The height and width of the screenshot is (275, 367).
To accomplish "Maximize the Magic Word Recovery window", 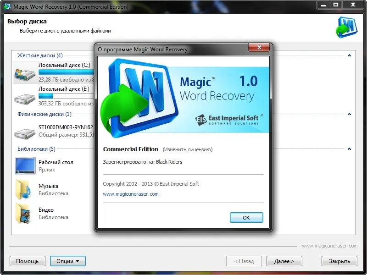I will (x=336, y=5).
